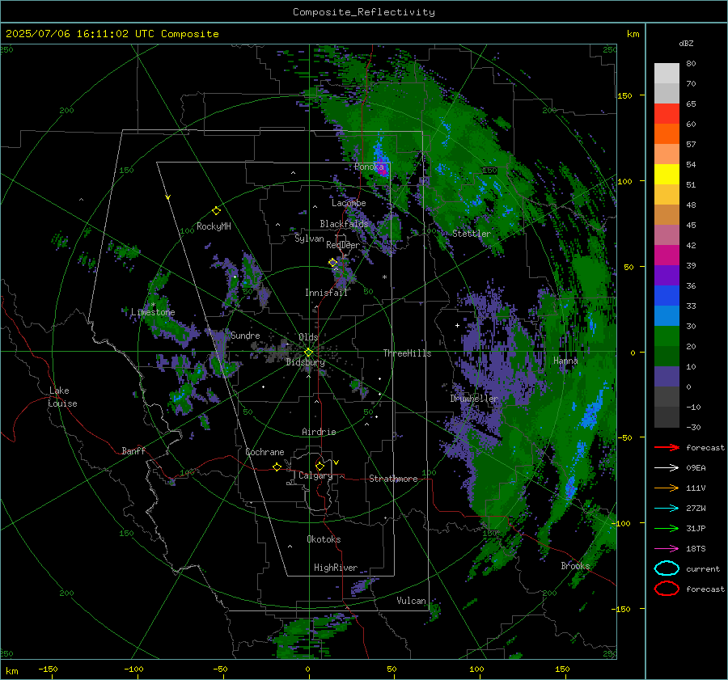The image size is (728, 680).
Task: Click the km unit label at bottom left
Action: 11,671
